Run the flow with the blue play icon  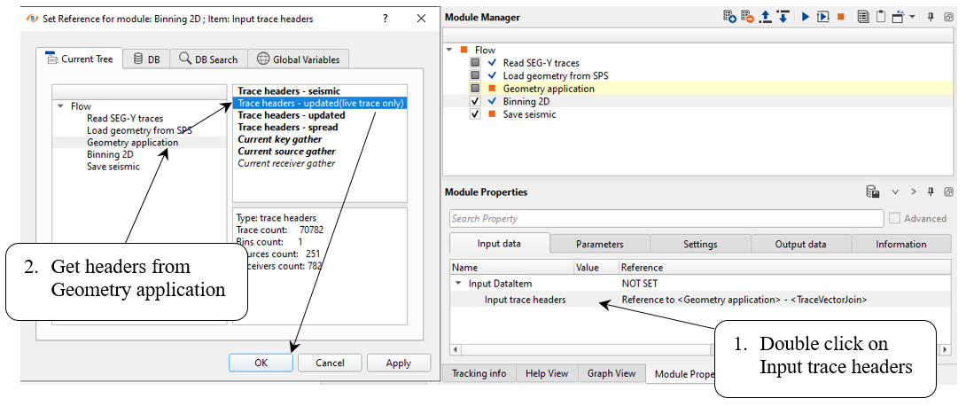pyautogui.click(x=806, y=17)
